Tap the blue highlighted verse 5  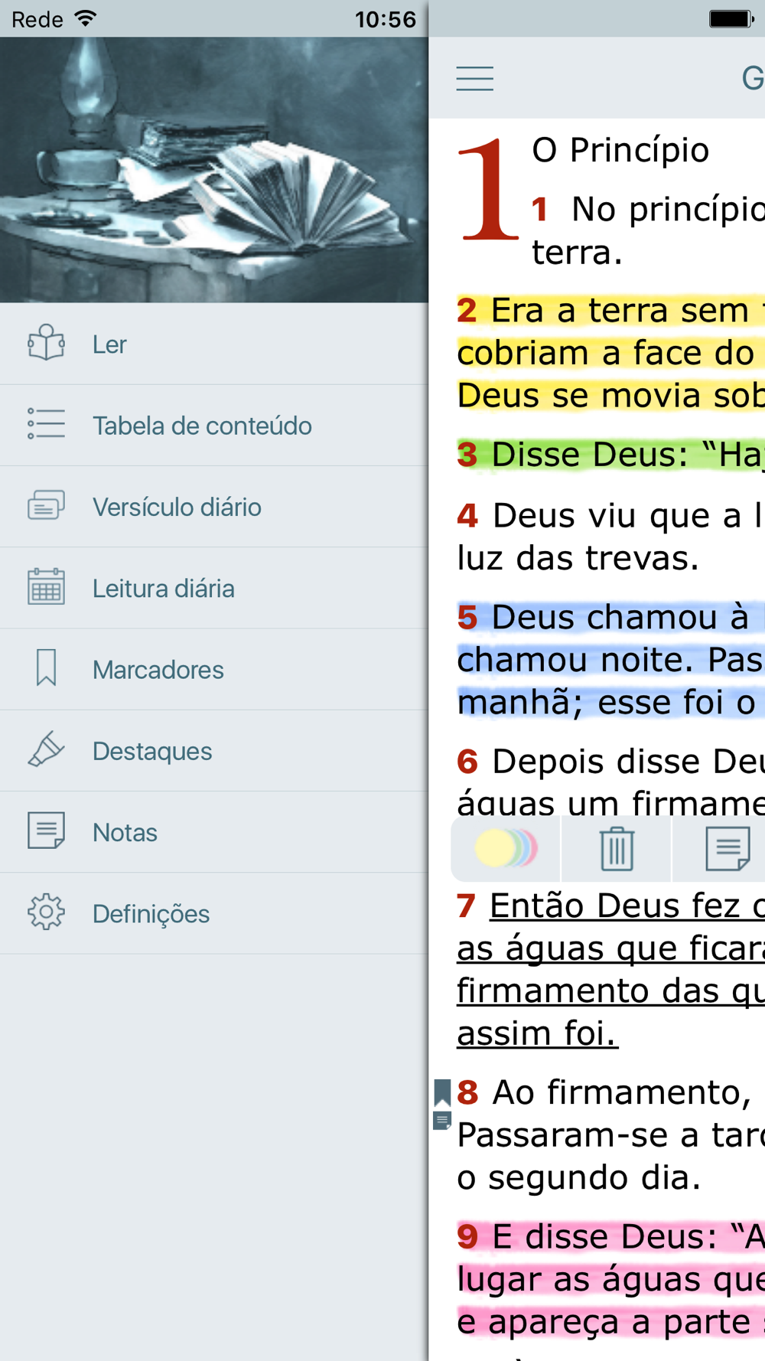point(610,660)
